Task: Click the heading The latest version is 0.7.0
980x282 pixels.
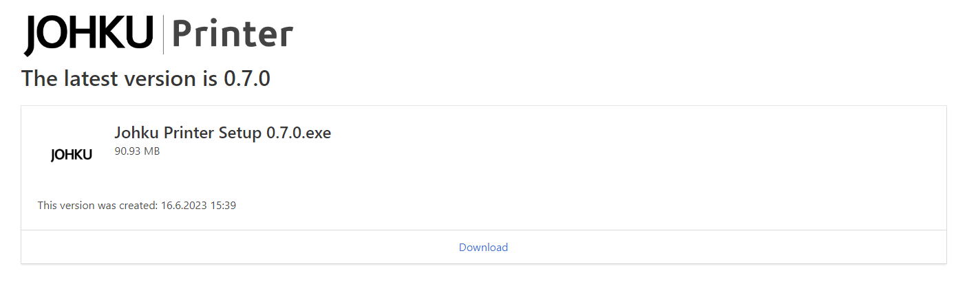Action: (146, 78)
